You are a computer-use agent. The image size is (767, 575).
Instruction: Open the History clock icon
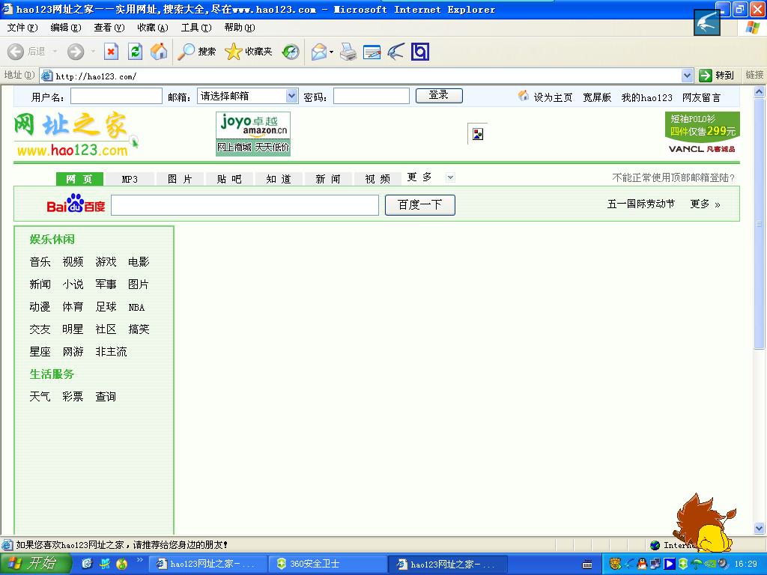[291, 52]
